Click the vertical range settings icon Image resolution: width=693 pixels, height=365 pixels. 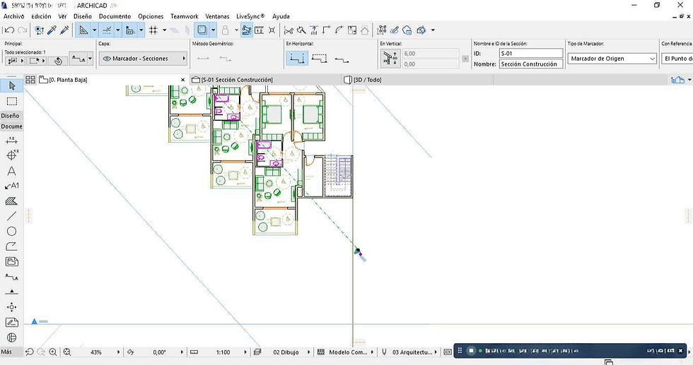[390, 59]
